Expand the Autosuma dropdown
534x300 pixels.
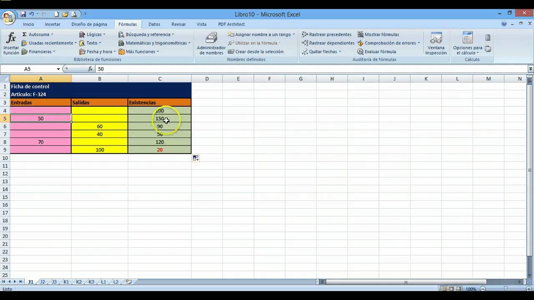(x=52, y=35)
